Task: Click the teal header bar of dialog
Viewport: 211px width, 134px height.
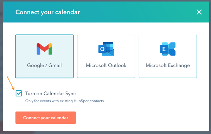Action: pyautogui.click(x=106, y=12)
